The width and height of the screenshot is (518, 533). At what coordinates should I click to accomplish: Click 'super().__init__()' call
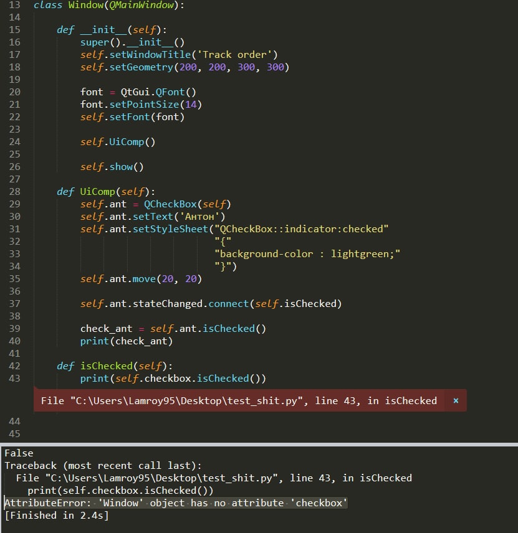click(132, 42)
